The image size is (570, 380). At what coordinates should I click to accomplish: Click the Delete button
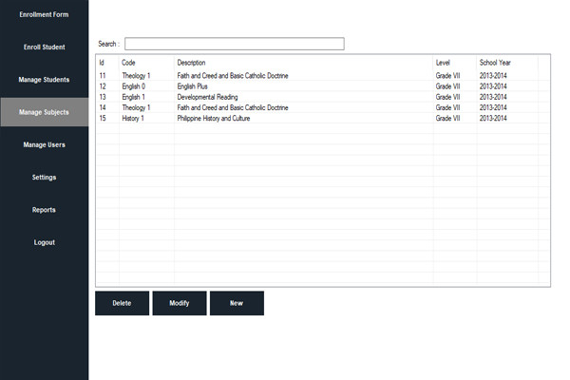tap(122, 303)
